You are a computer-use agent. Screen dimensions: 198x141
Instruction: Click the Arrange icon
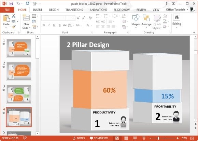146,18
